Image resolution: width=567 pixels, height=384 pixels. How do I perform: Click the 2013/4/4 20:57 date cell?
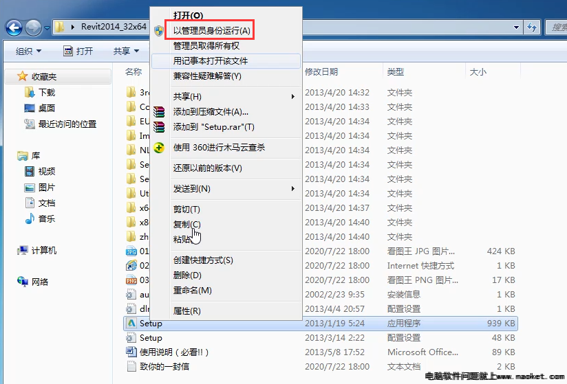(334, 309)
